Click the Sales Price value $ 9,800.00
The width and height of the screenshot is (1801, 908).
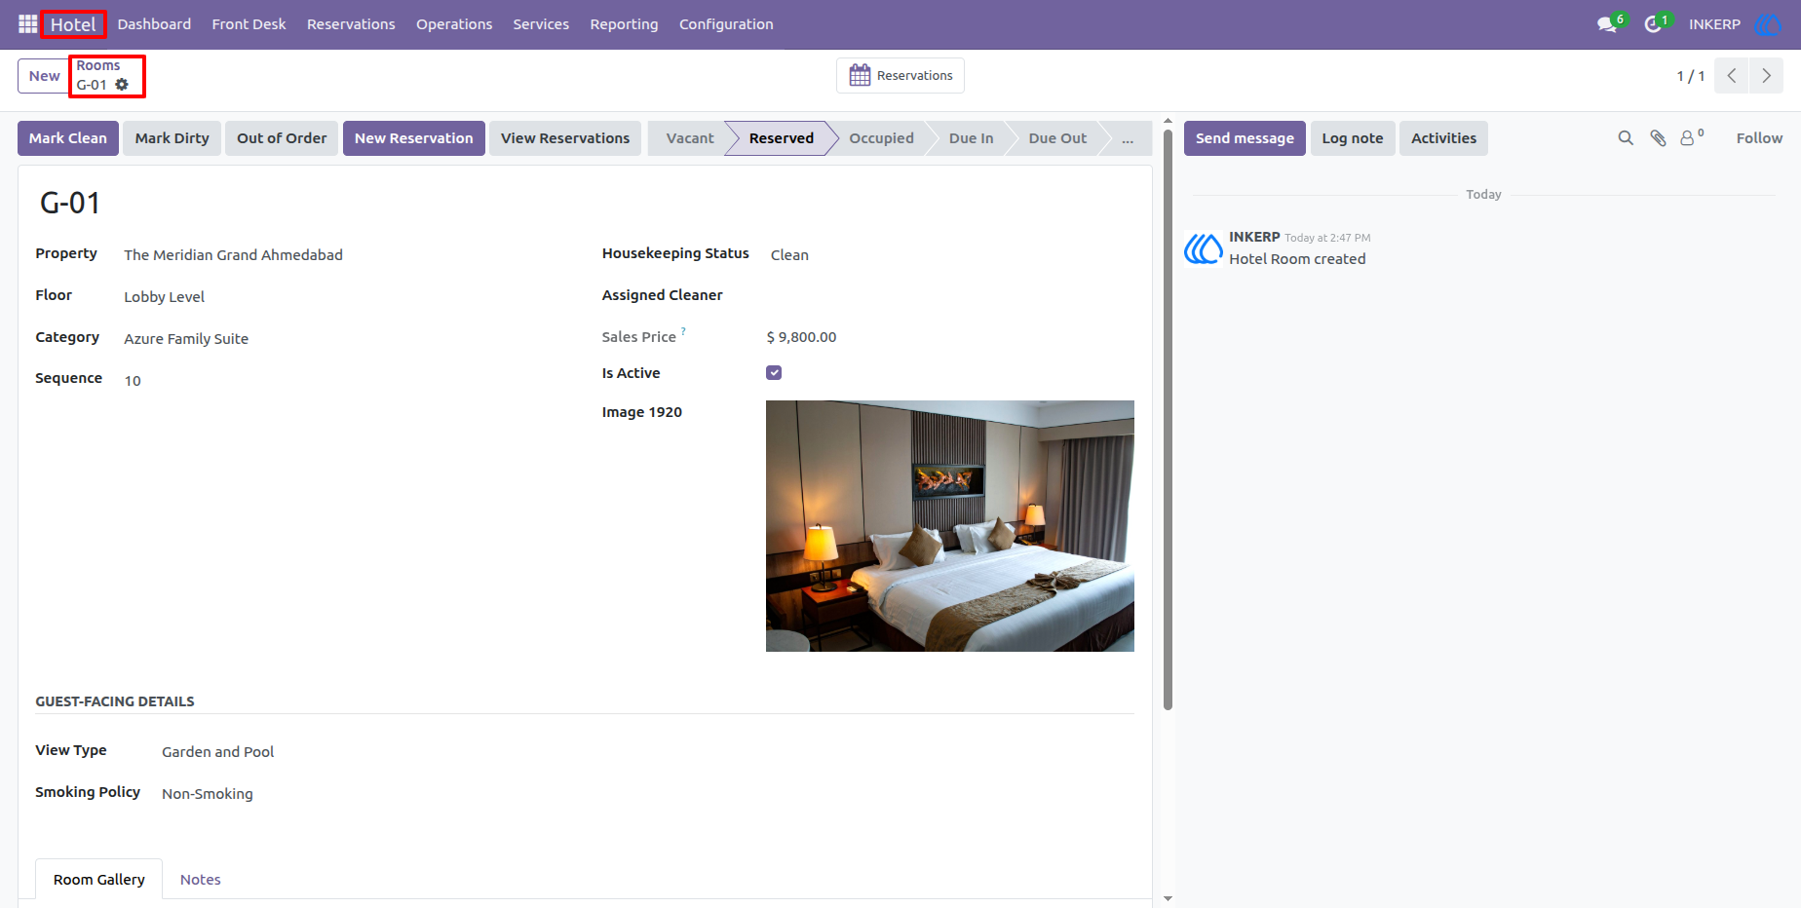(x=801, y=337)
